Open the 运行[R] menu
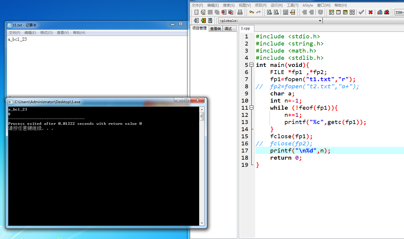This screenshot has width=404, height=239. click(x=277, y=5)
